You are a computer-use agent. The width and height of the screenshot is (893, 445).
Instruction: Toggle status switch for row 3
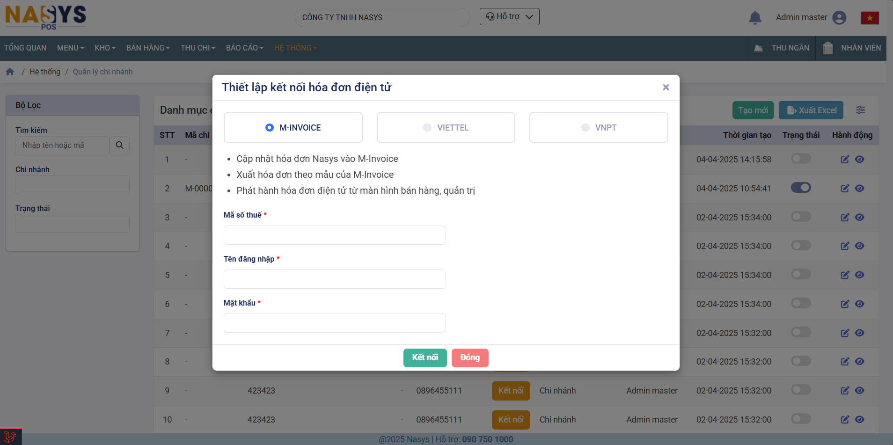(x=801, y=217)
